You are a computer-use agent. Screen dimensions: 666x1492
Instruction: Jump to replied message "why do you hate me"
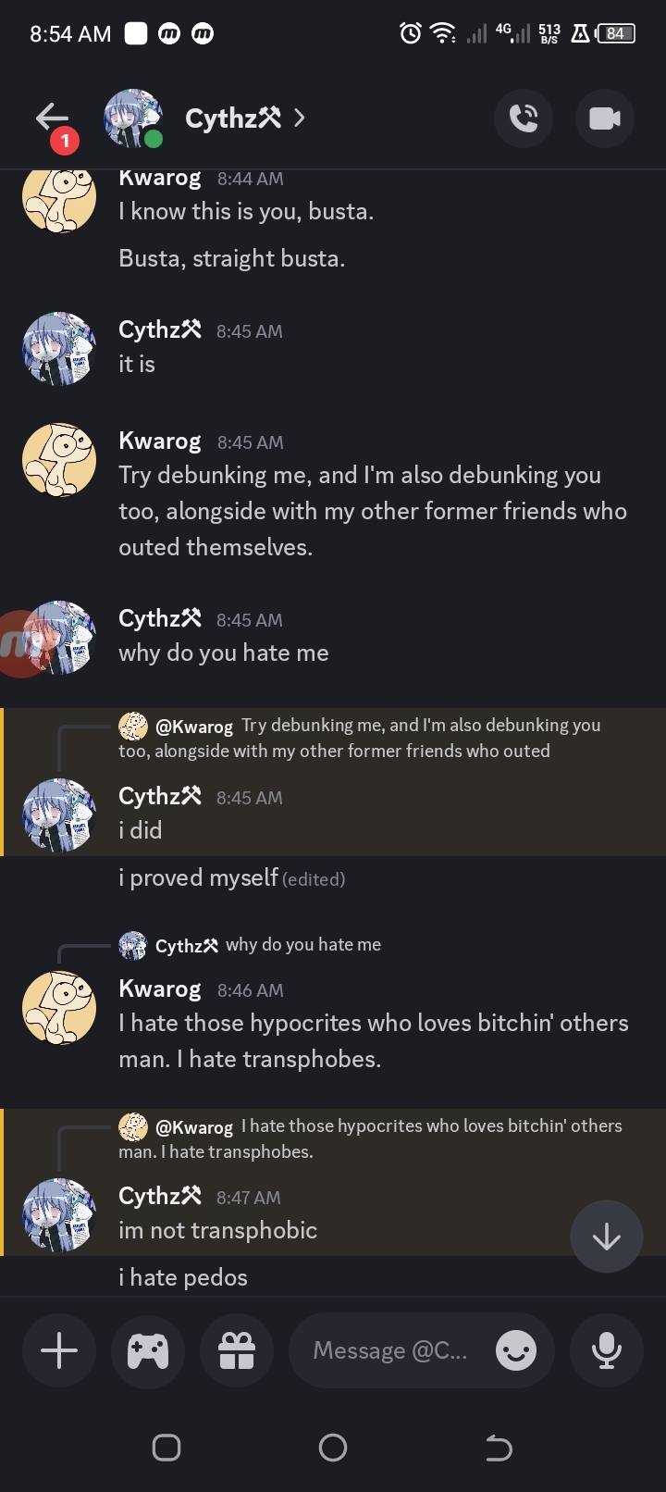[x=302, y=945]
